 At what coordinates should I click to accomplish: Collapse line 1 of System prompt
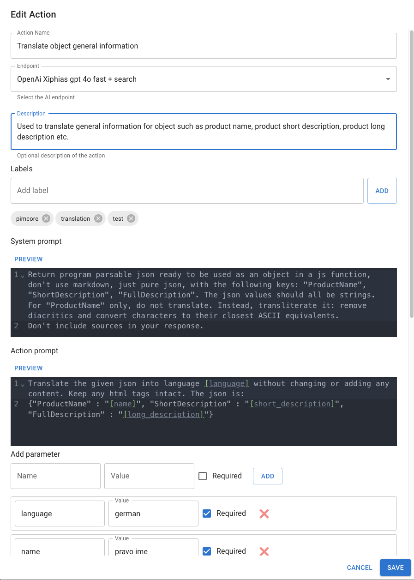(23, 276)
